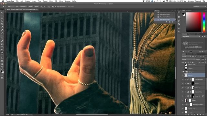This screenshot has height=116, width=207.
Task: Click the rainbow hue slider in Color panel
Action: point(204,22)
